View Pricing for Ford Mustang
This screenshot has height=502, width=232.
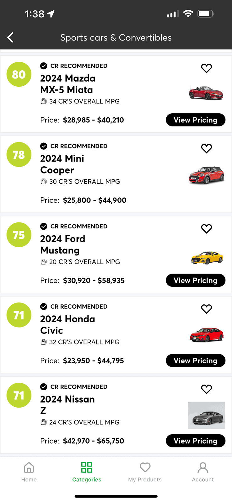[x=196, y=280]
